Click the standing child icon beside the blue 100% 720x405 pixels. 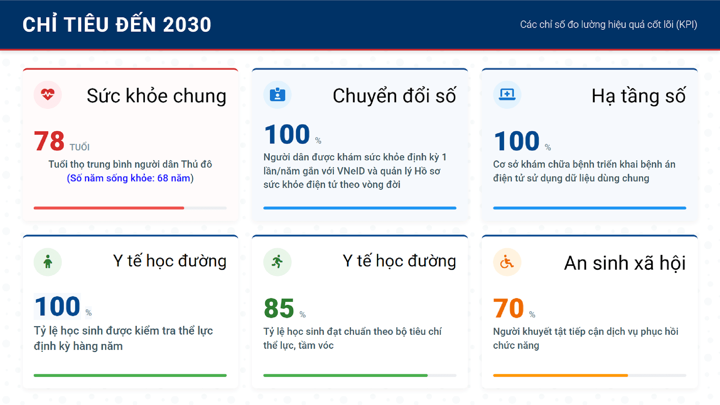(x=48, y=262)
